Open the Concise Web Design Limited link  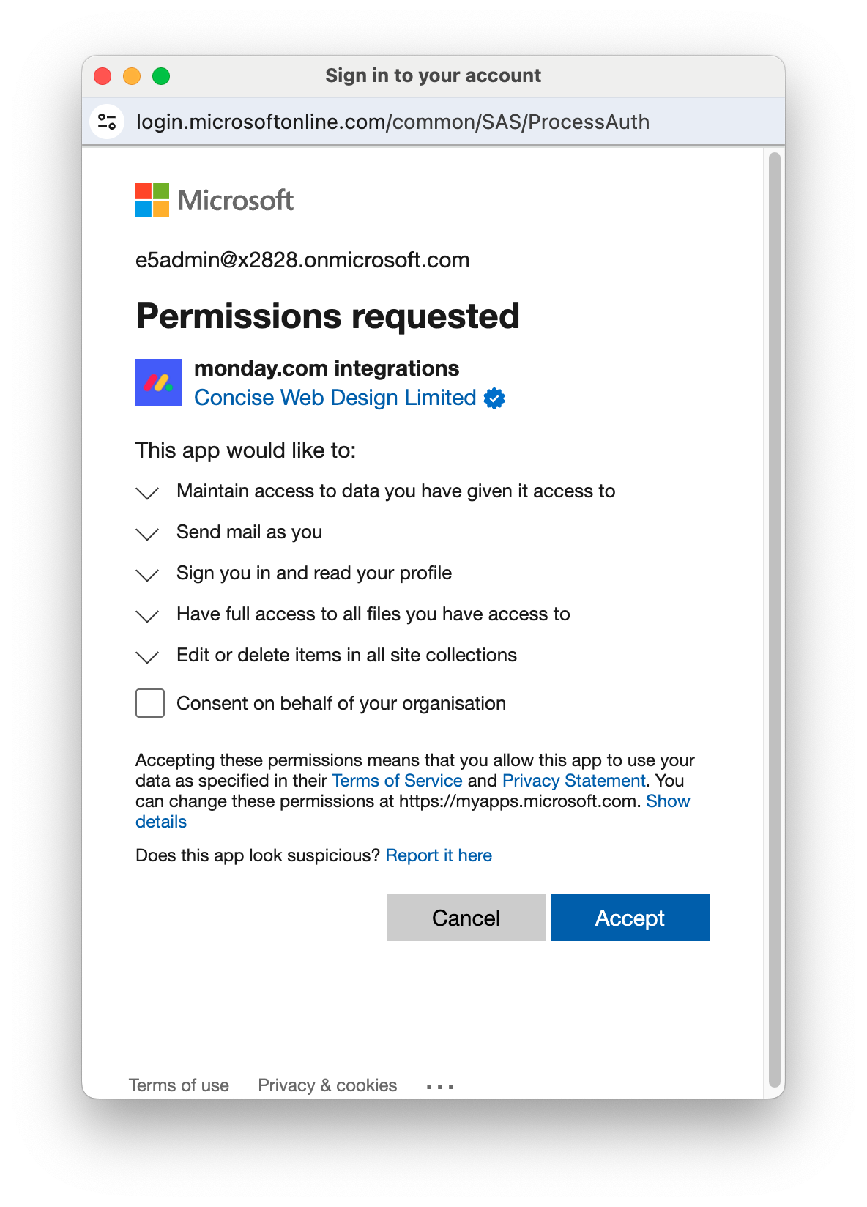335,398
